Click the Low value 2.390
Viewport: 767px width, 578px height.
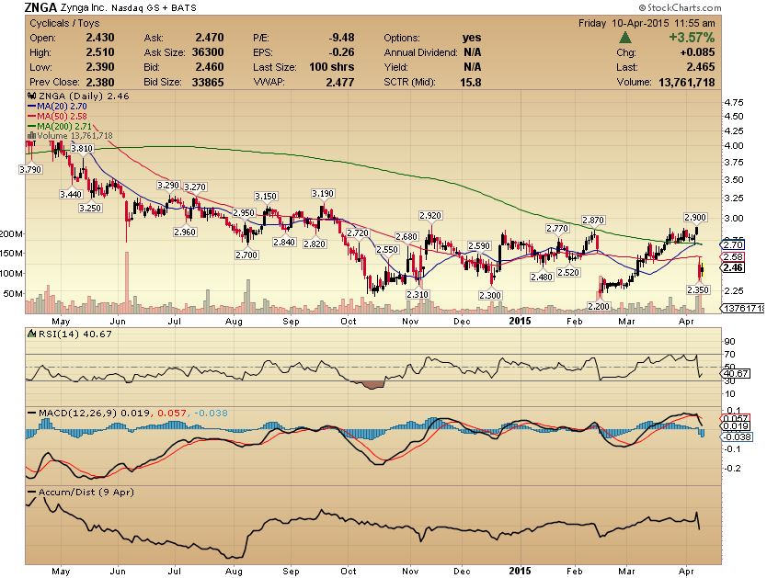100,67
